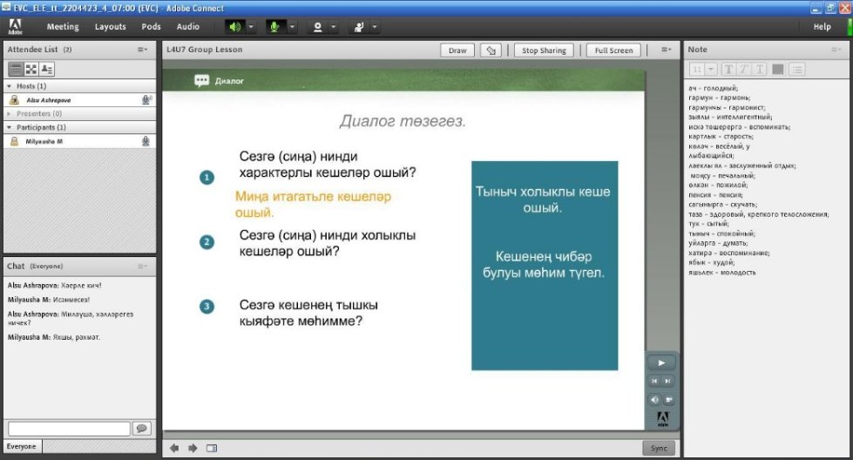Select the pointer tool next to Draw

(491, 51)
